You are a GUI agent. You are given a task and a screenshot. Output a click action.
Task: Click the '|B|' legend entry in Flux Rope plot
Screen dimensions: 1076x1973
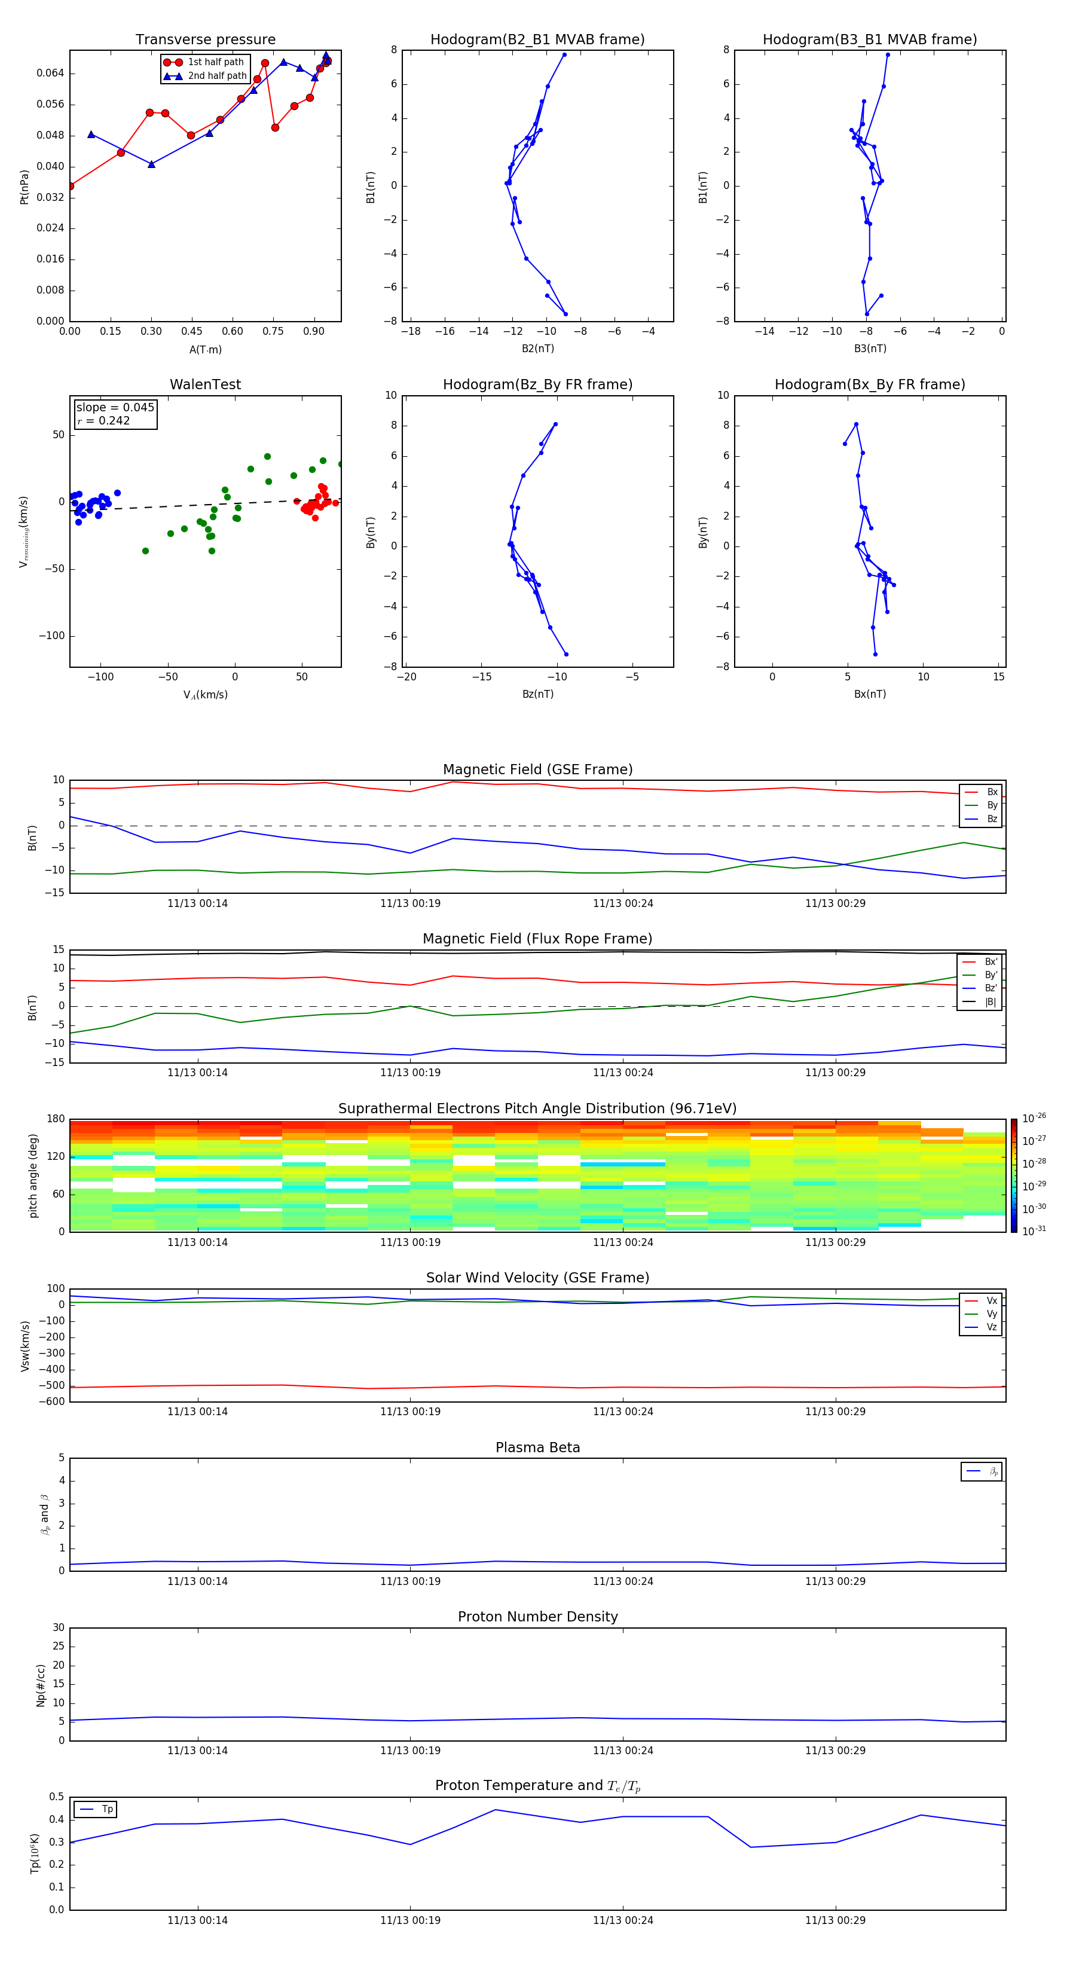pyautogui.click(x=980, y=1002)
